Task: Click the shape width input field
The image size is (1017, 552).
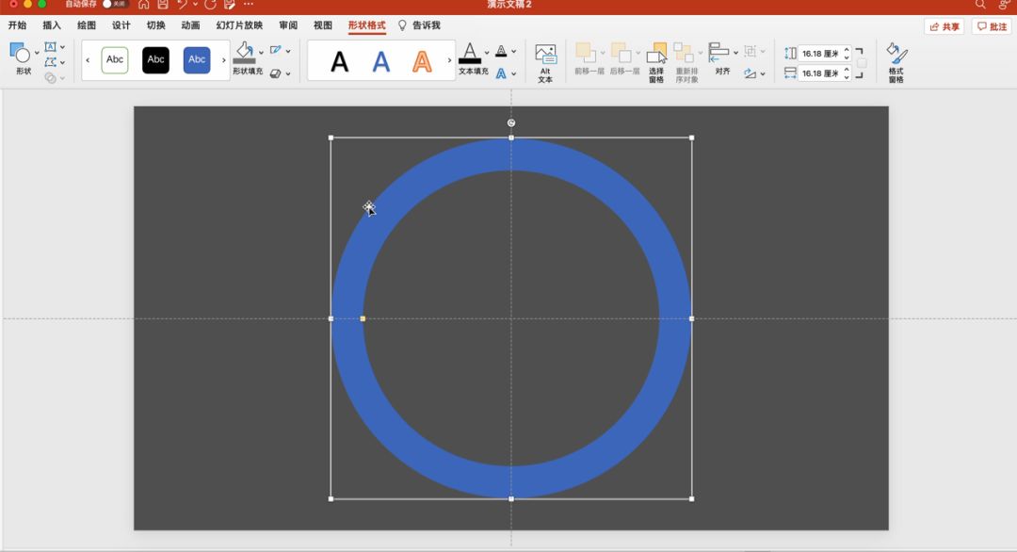Action: 820,73
